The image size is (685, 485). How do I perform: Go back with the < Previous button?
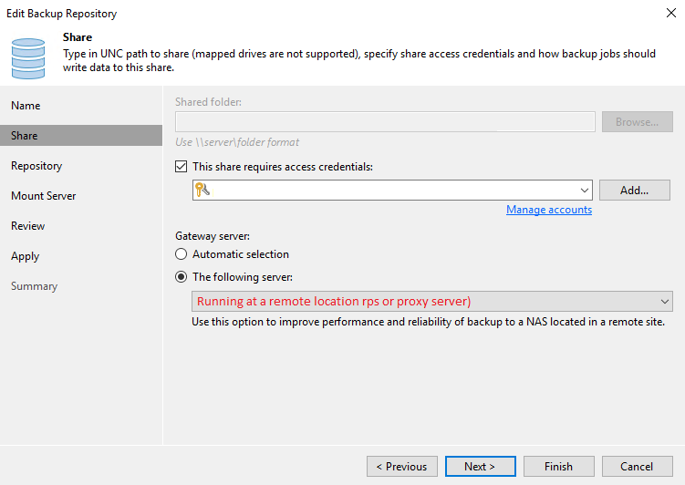coord(402,466)
